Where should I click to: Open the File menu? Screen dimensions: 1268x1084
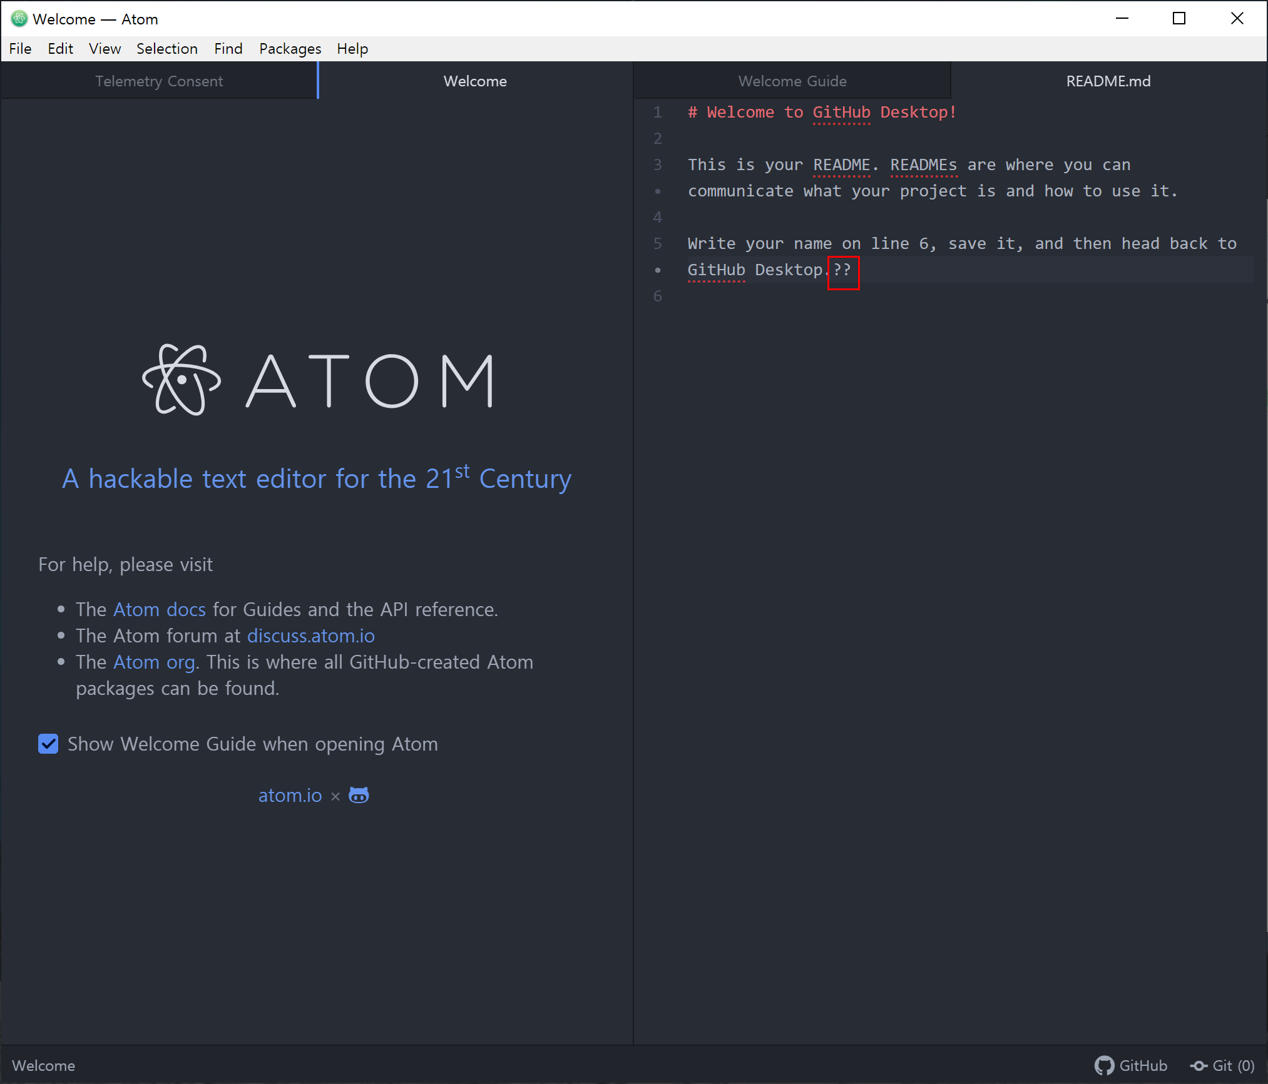(20, 49)
